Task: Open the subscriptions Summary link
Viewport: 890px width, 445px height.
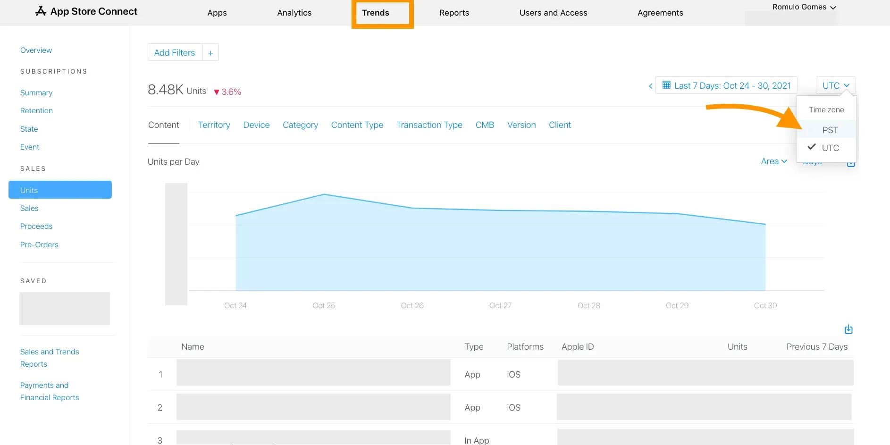Action: pos(36,92)
